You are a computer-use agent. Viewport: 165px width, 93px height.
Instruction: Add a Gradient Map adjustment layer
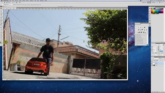pos(144,32)
